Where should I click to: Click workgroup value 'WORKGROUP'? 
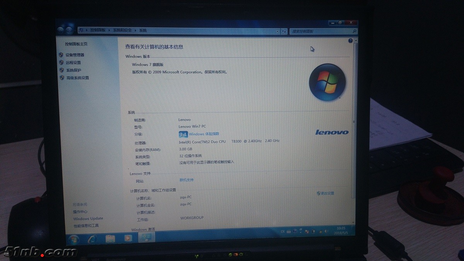[x=192, y=218]
